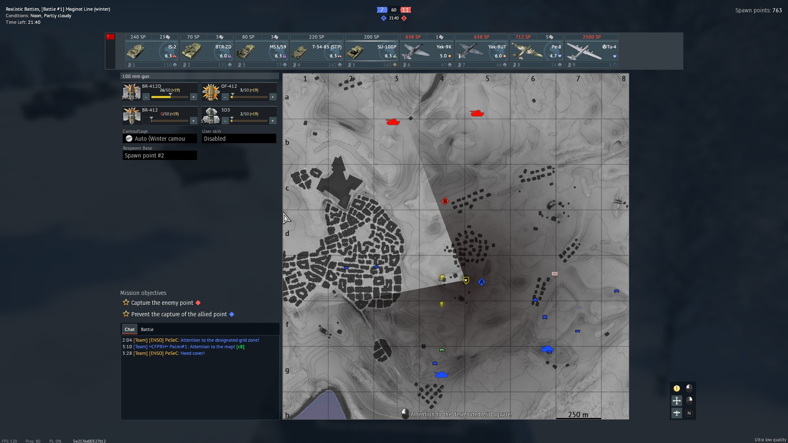
Task: Click the 3D3 shell quantity slider
Action: click(249, 121)
